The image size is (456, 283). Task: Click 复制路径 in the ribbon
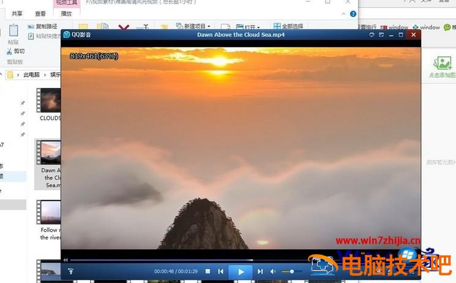[42, 27]
